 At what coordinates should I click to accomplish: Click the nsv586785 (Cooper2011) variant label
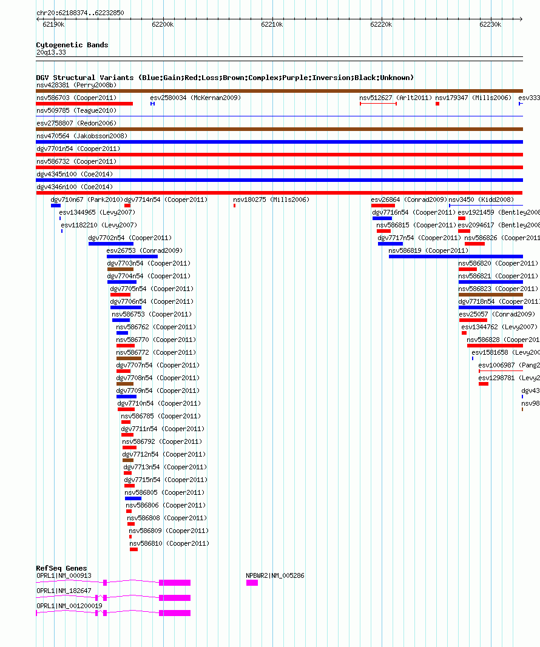coord(161,417)
